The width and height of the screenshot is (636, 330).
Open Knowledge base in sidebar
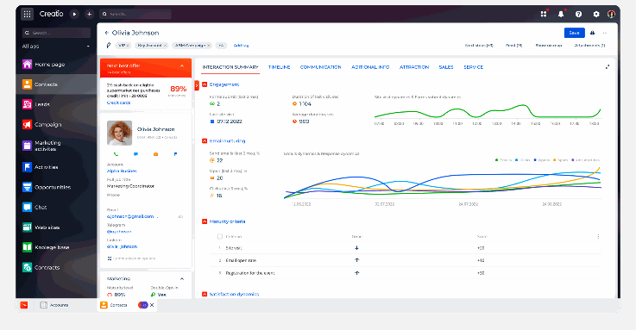click(56, 247)
